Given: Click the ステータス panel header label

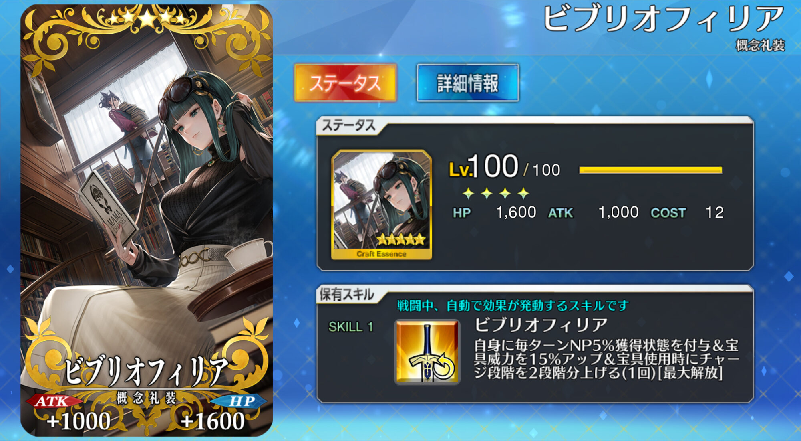Looking at the screenshot, I should coord(349,125).
